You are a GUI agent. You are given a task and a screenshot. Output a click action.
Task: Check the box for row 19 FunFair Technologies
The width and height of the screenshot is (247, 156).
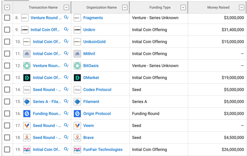pyautogui.click(x=7, y=149)
